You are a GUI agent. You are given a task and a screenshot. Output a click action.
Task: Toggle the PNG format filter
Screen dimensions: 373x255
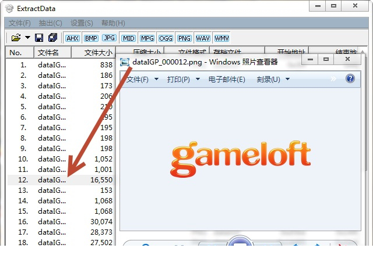[x=184, y=38]
